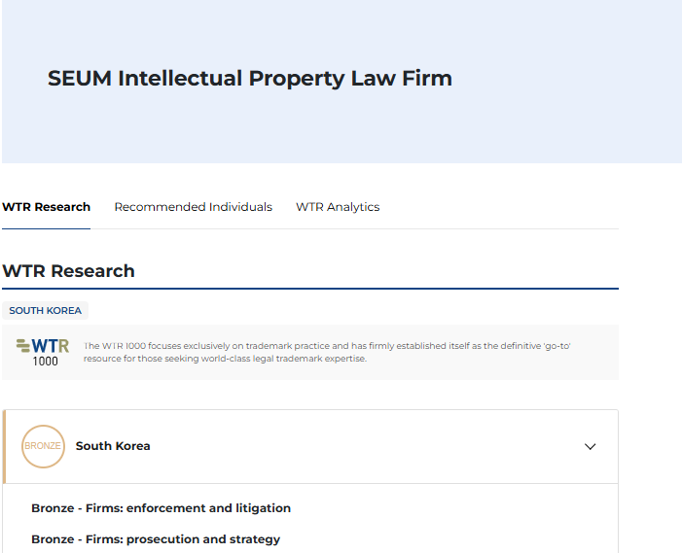Click the '1000' text beneath WTR logo
The image size is (682, 553).
pyautogui.click(x=45, y=362)
